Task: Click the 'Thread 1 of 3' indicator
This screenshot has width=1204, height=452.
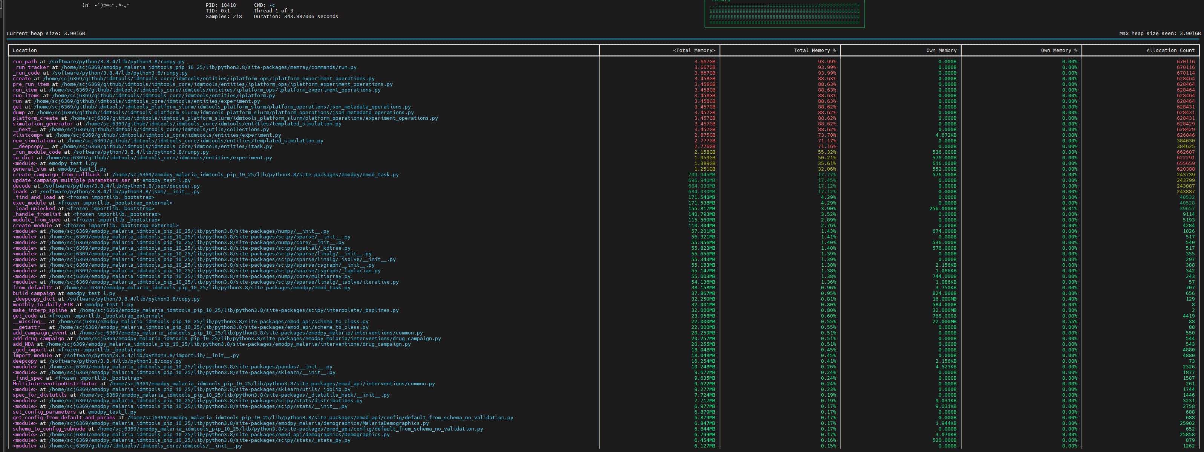Action: 273,11
